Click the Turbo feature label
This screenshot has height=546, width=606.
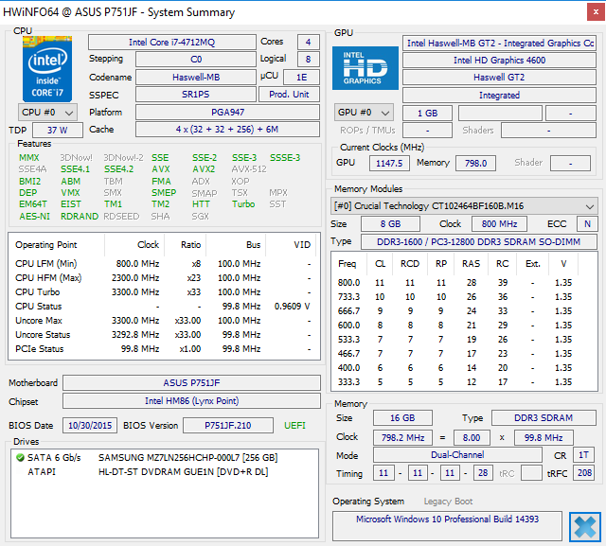click(243, 203)
